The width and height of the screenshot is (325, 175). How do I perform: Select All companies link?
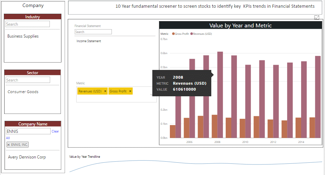click(x=8, y=138)
